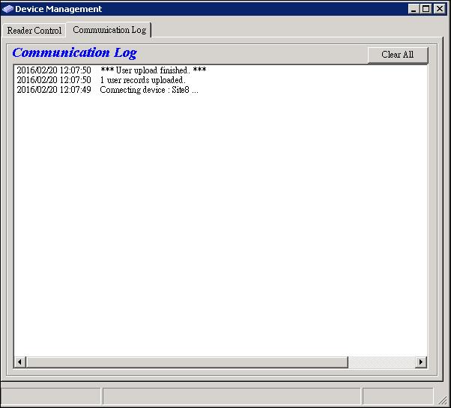
Task: Minimize the Device Management window
Action: pos(414,9)
